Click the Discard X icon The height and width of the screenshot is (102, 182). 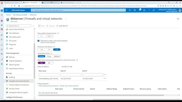(x=47, y=26)
